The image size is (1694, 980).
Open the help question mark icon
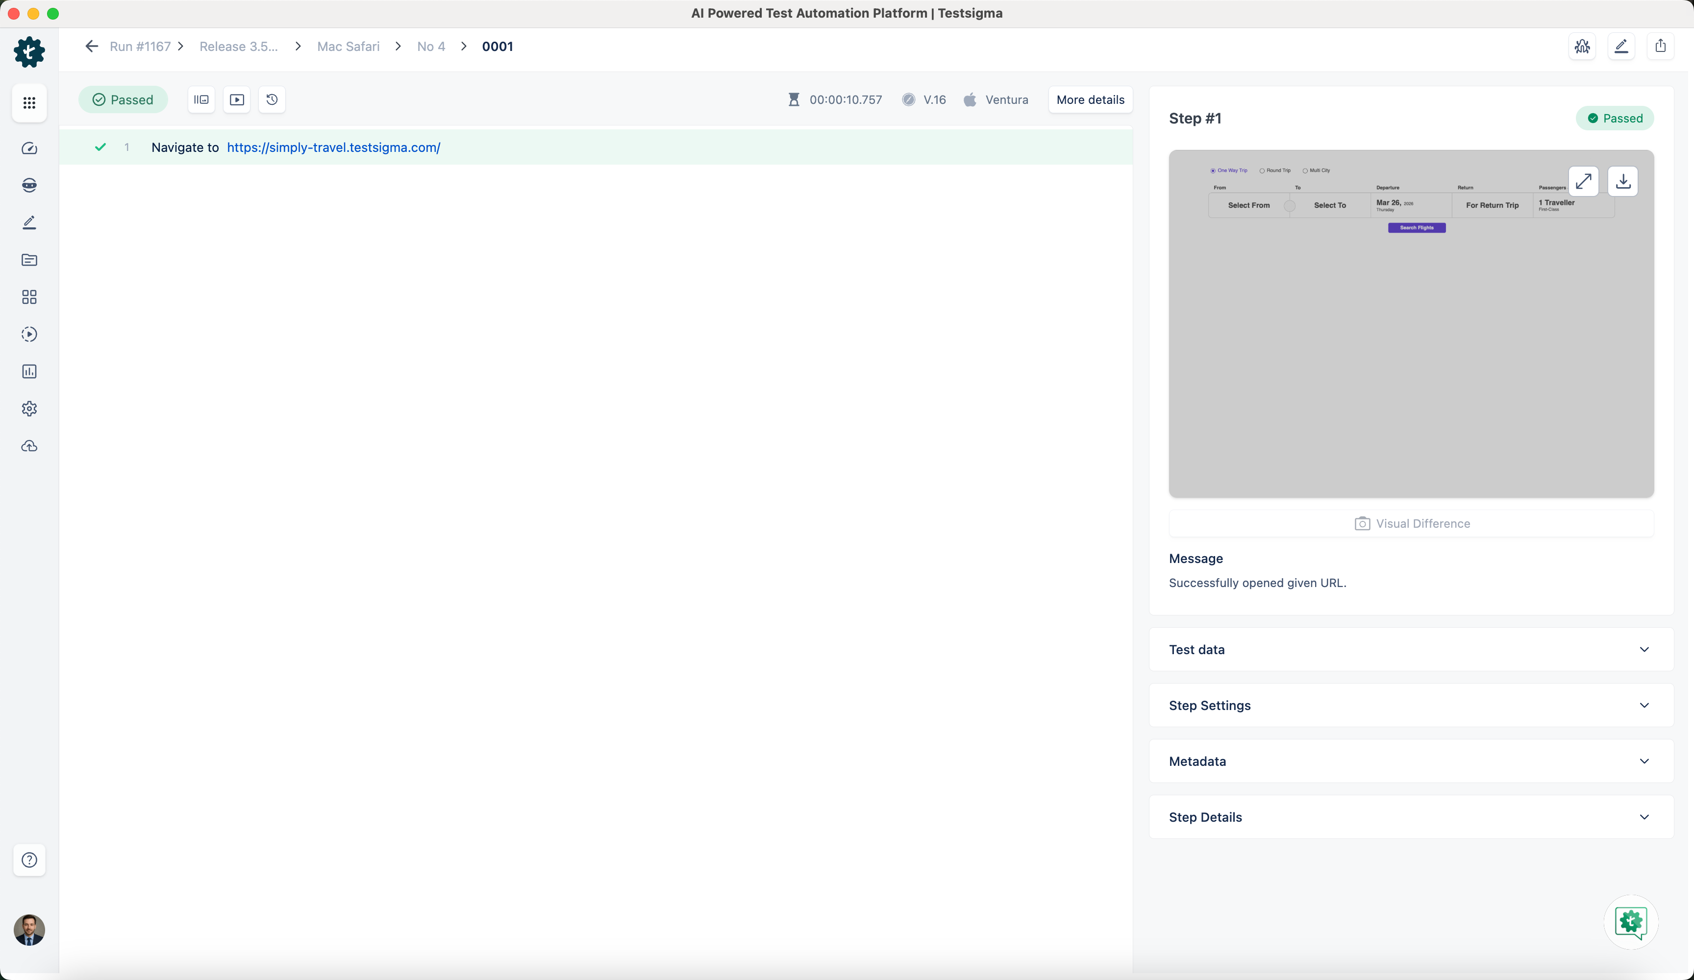coord(29,859)
